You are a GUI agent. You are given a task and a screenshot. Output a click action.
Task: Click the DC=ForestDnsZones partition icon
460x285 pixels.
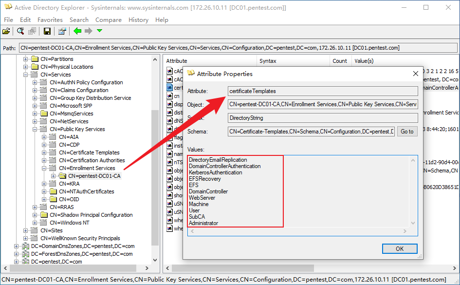25,254
